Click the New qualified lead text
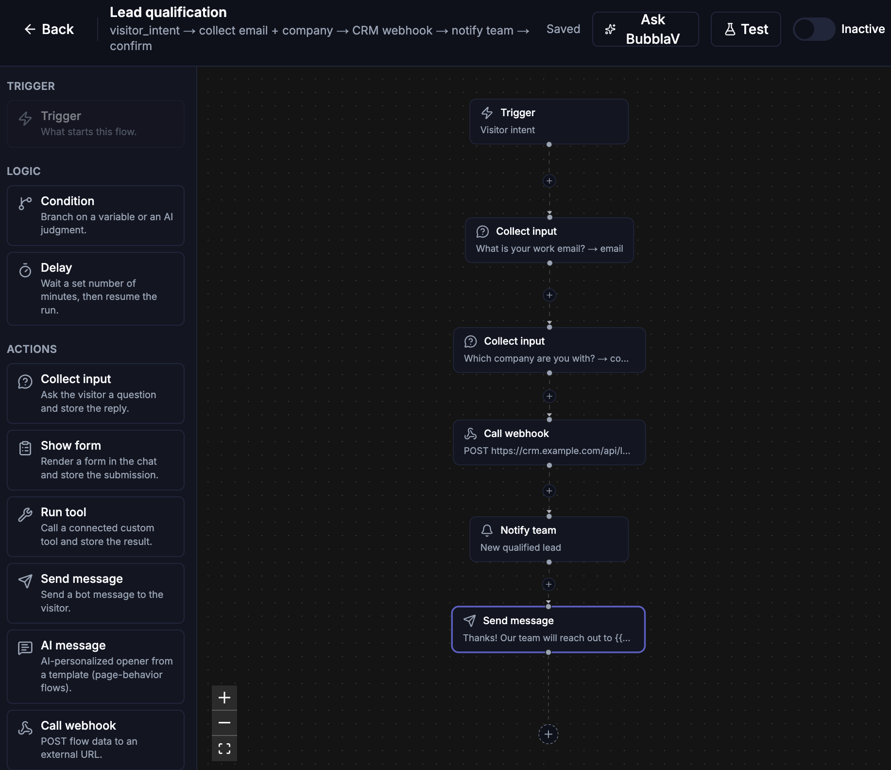This screenshot has width=891, height=770. click(x=521, y=547)
